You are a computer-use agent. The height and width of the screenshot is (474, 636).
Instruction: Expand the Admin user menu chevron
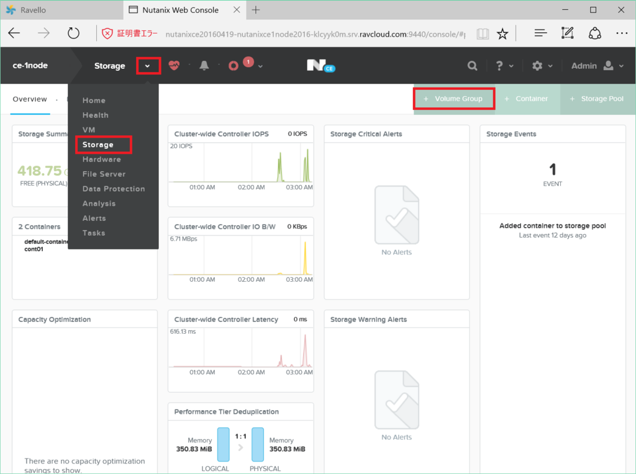click(x=621, y=66)
